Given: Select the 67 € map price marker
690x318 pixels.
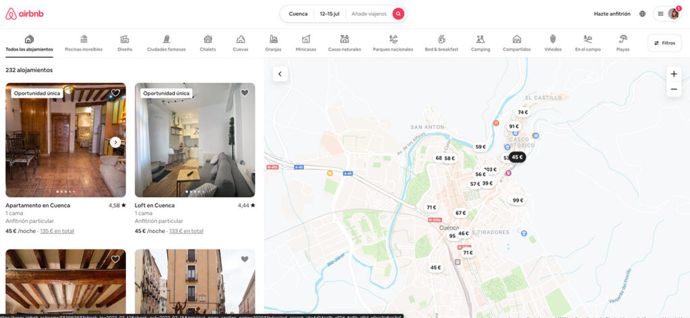Looking at the screenshot, I should tap(461, 213).
